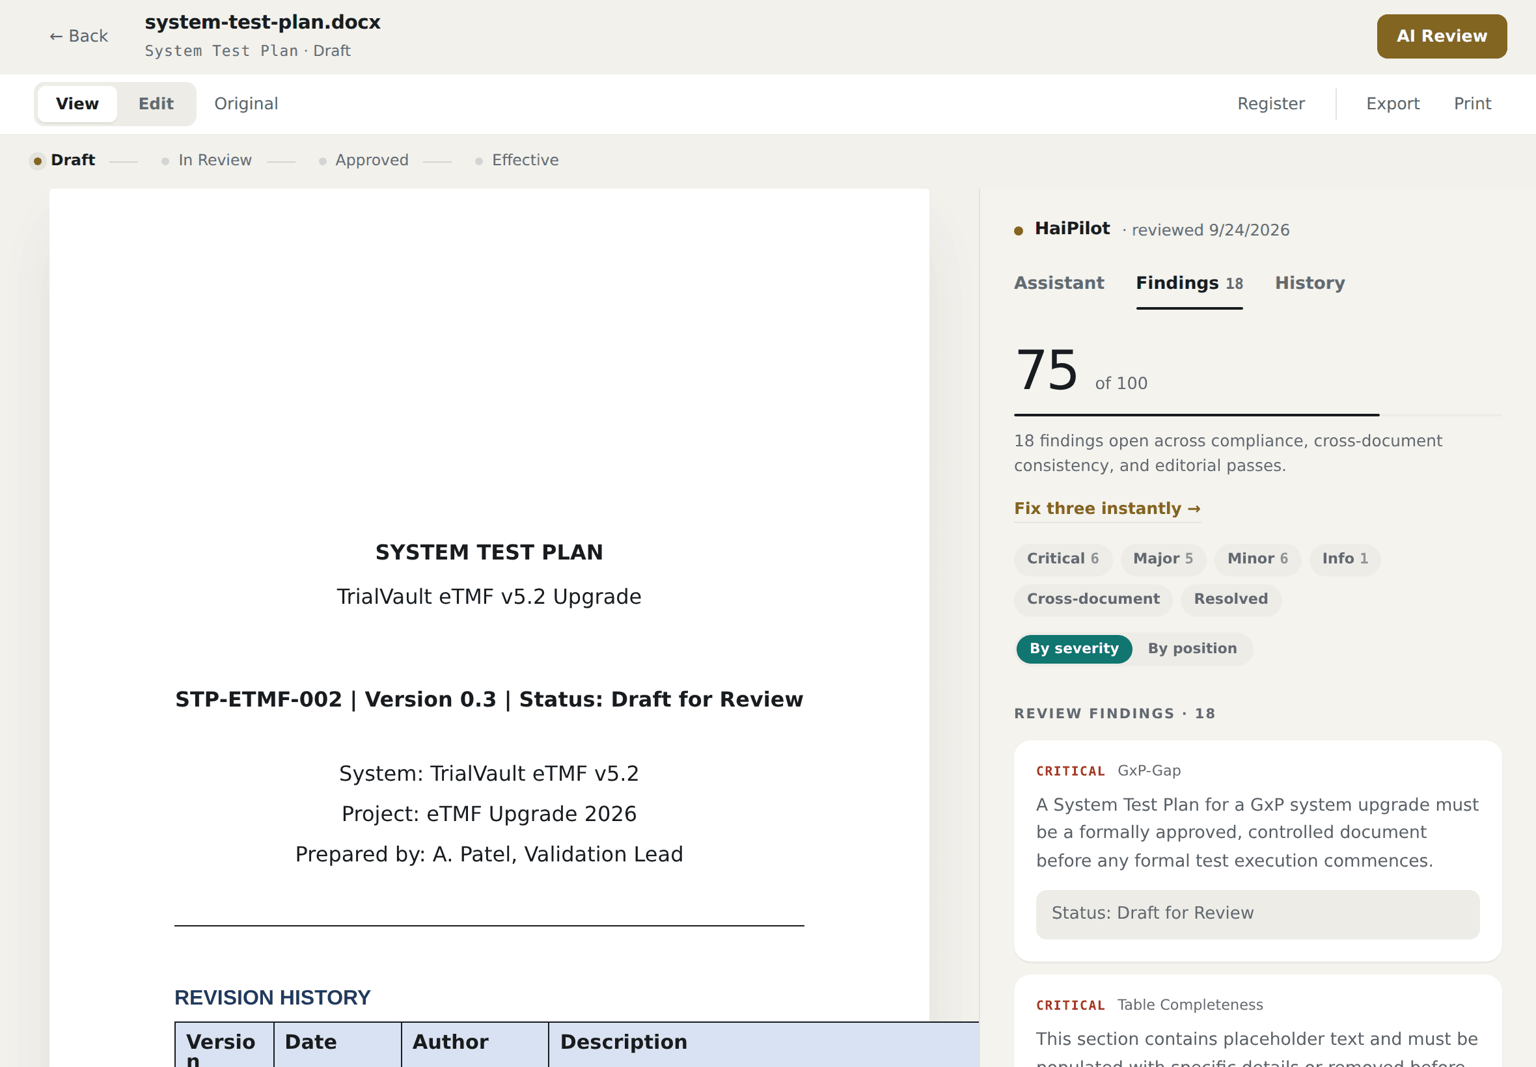This screenshot has height=1067, width=1536.
Task: Open the Assistant tab
Action: point(1058,283)
